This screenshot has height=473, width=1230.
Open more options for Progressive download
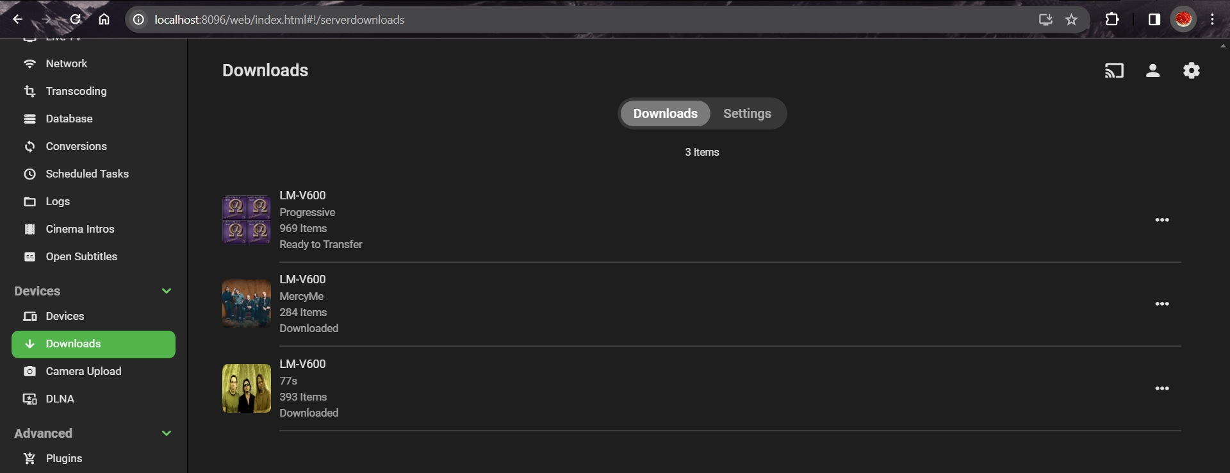pos(1161,220)
